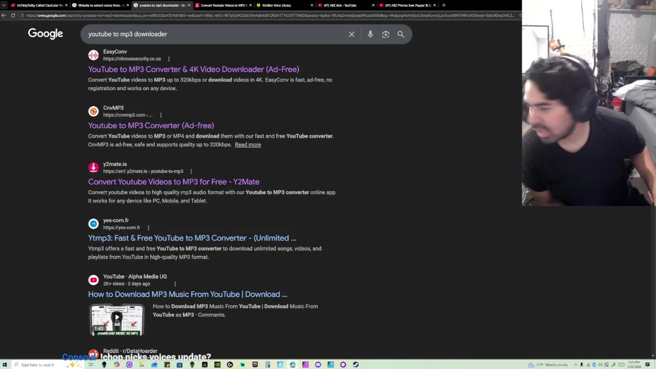Click the magnifying glass search button

[x=401, y=34]
